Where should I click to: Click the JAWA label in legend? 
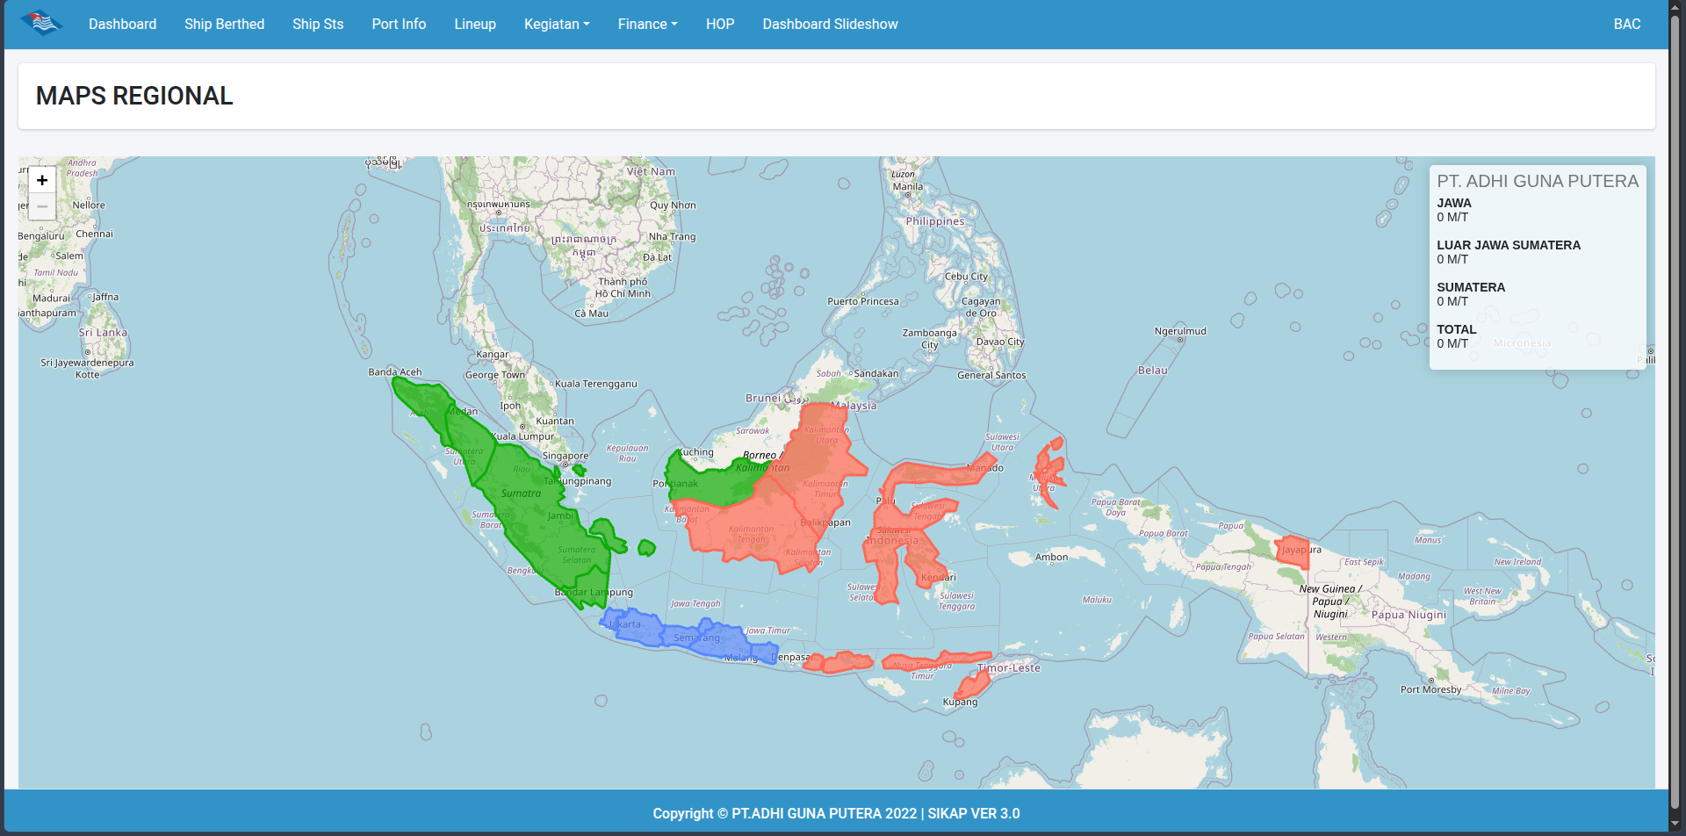(1454, 203)
